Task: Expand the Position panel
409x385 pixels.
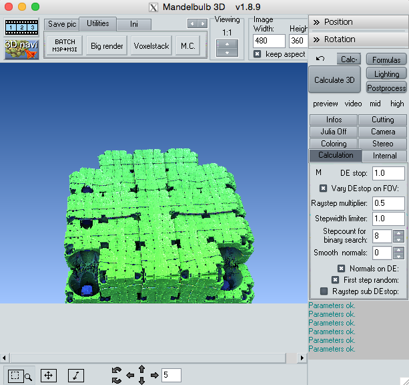Action: click(x=358, y=22)
